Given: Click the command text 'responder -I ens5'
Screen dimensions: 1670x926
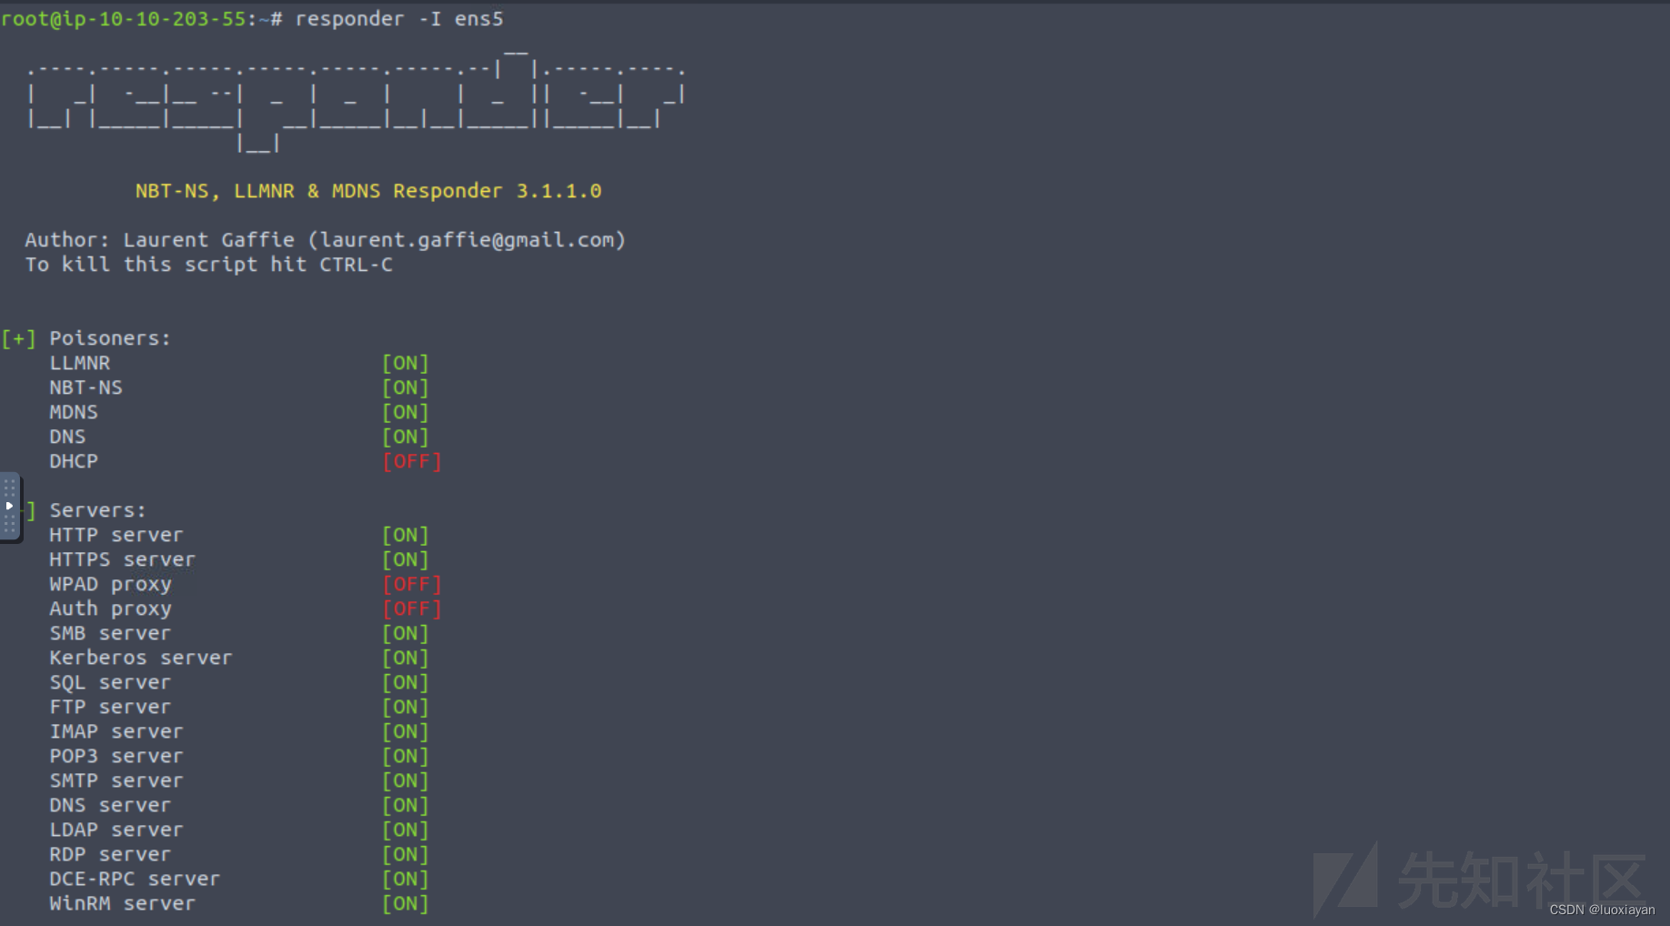Looking at the screenshot, I should pyautogui.click(x=399, y=19).
